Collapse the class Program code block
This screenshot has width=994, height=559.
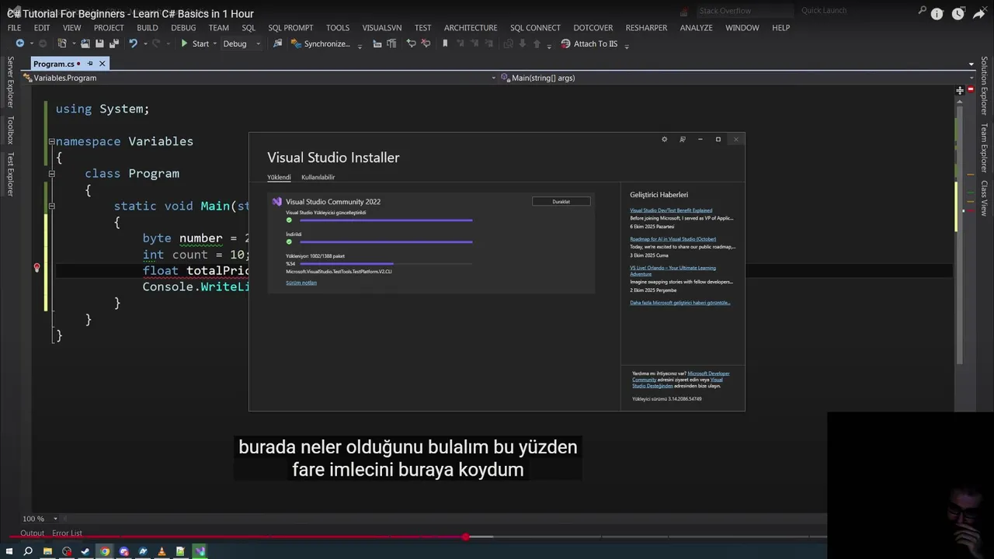51,174
